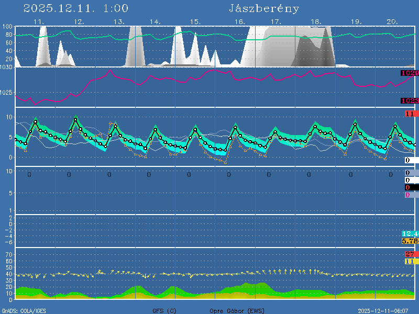Image resolution: width=419 pixels, height=314 pixels.
Task: Click the yellow wind speed badge showing 11
Action: 410,261
